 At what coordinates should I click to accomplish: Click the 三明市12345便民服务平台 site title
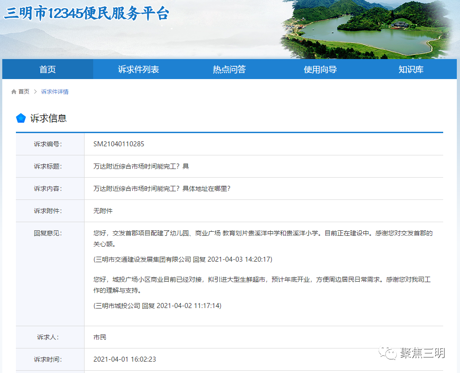[86, 14]
